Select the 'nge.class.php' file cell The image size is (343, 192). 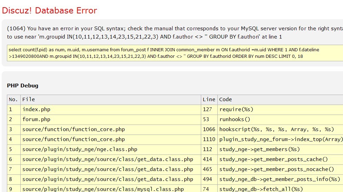111,150
